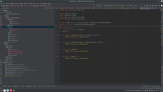Screen dimensions: 163x92
Task: Collapse the model package
Action: (x=7, y=20)
